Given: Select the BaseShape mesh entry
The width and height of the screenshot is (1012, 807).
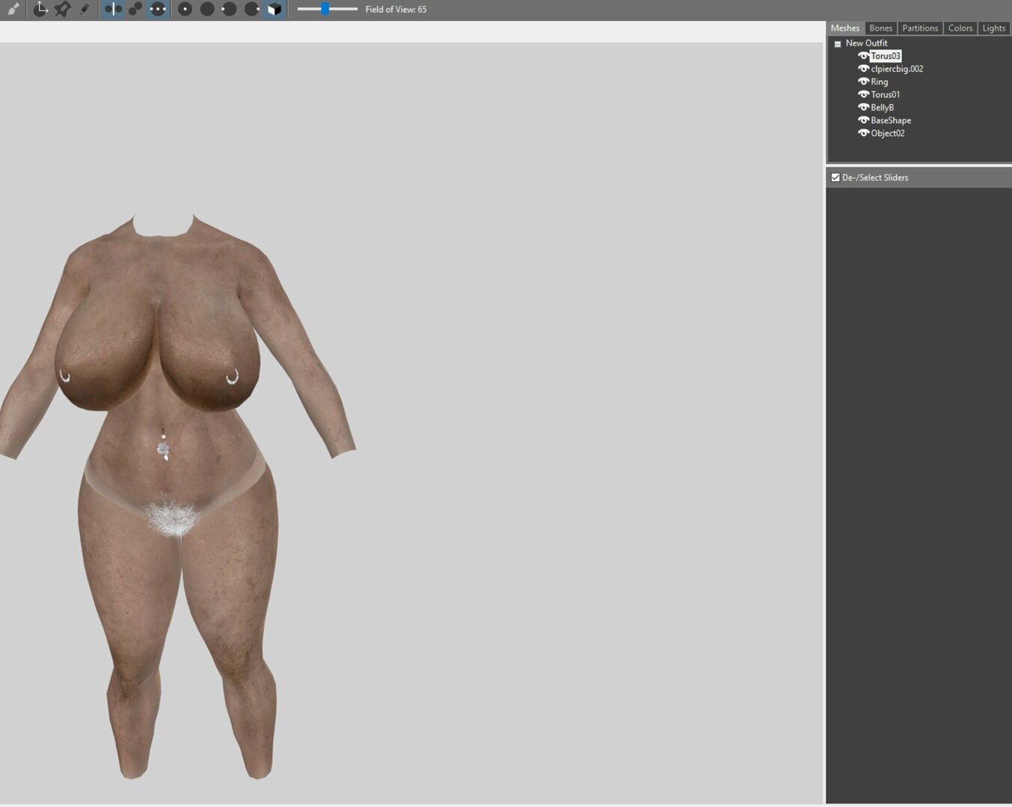Looking at the screenshot, I should [x=891, y=120].
